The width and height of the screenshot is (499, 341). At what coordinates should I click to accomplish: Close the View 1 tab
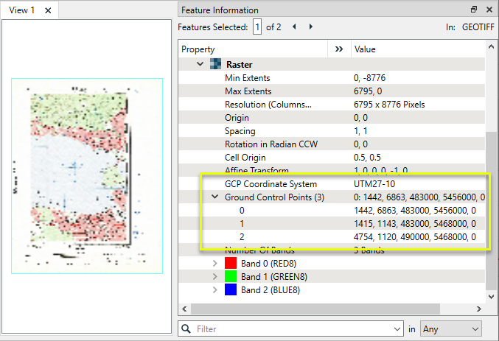(48, 10)
